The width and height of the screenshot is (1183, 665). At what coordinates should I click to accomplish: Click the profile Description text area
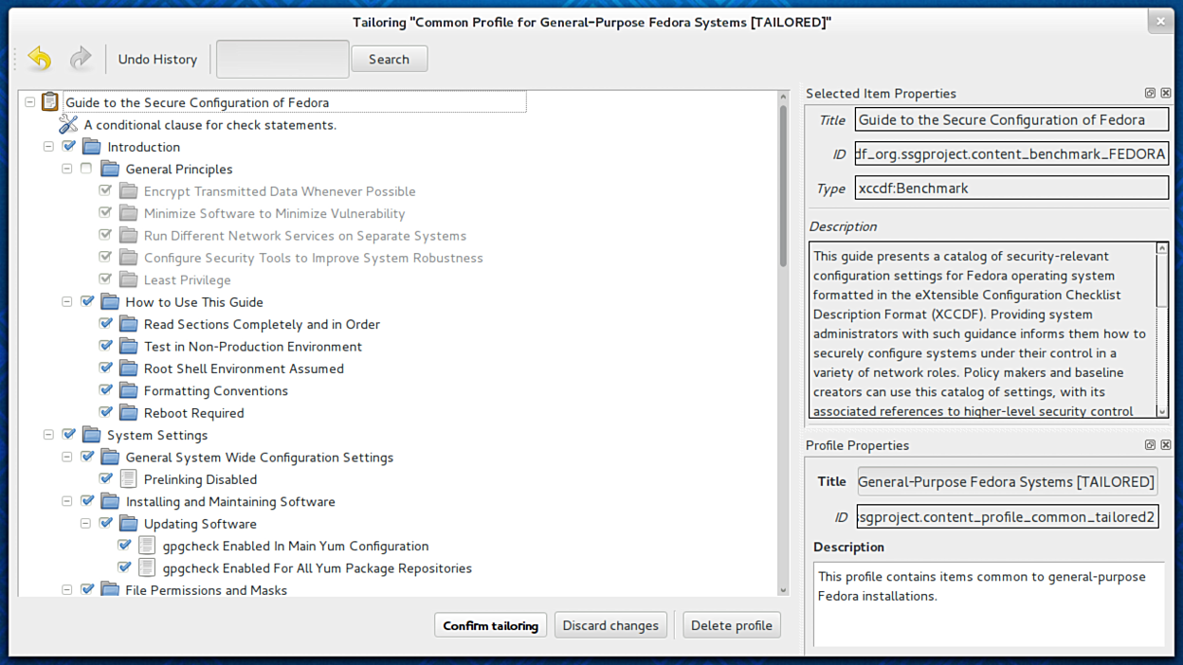point(989,604)
